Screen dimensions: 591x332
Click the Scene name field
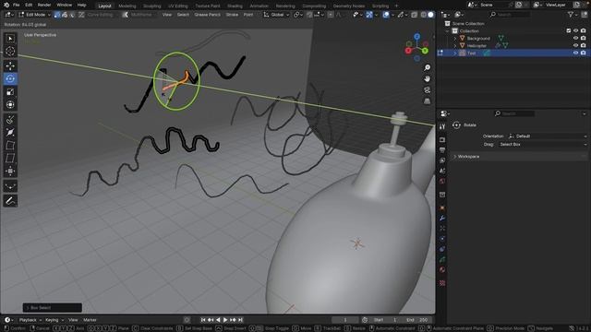[x=492, y=5]
